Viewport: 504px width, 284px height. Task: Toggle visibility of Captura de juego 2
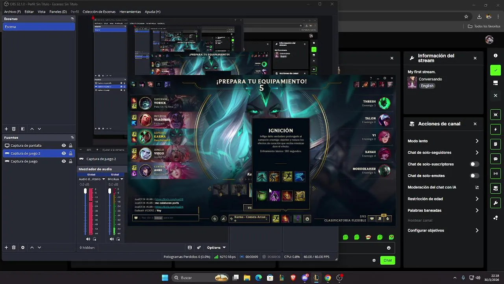[64, 153]
